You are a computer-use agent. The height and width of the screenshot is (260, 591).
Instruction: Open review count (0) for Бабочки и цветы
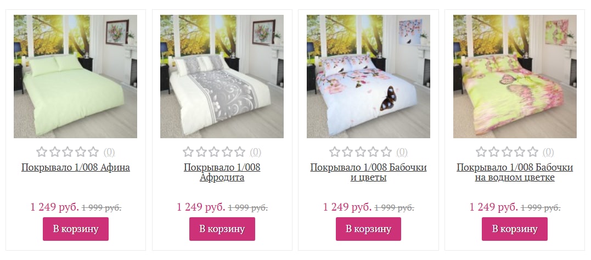click(402, 152)
